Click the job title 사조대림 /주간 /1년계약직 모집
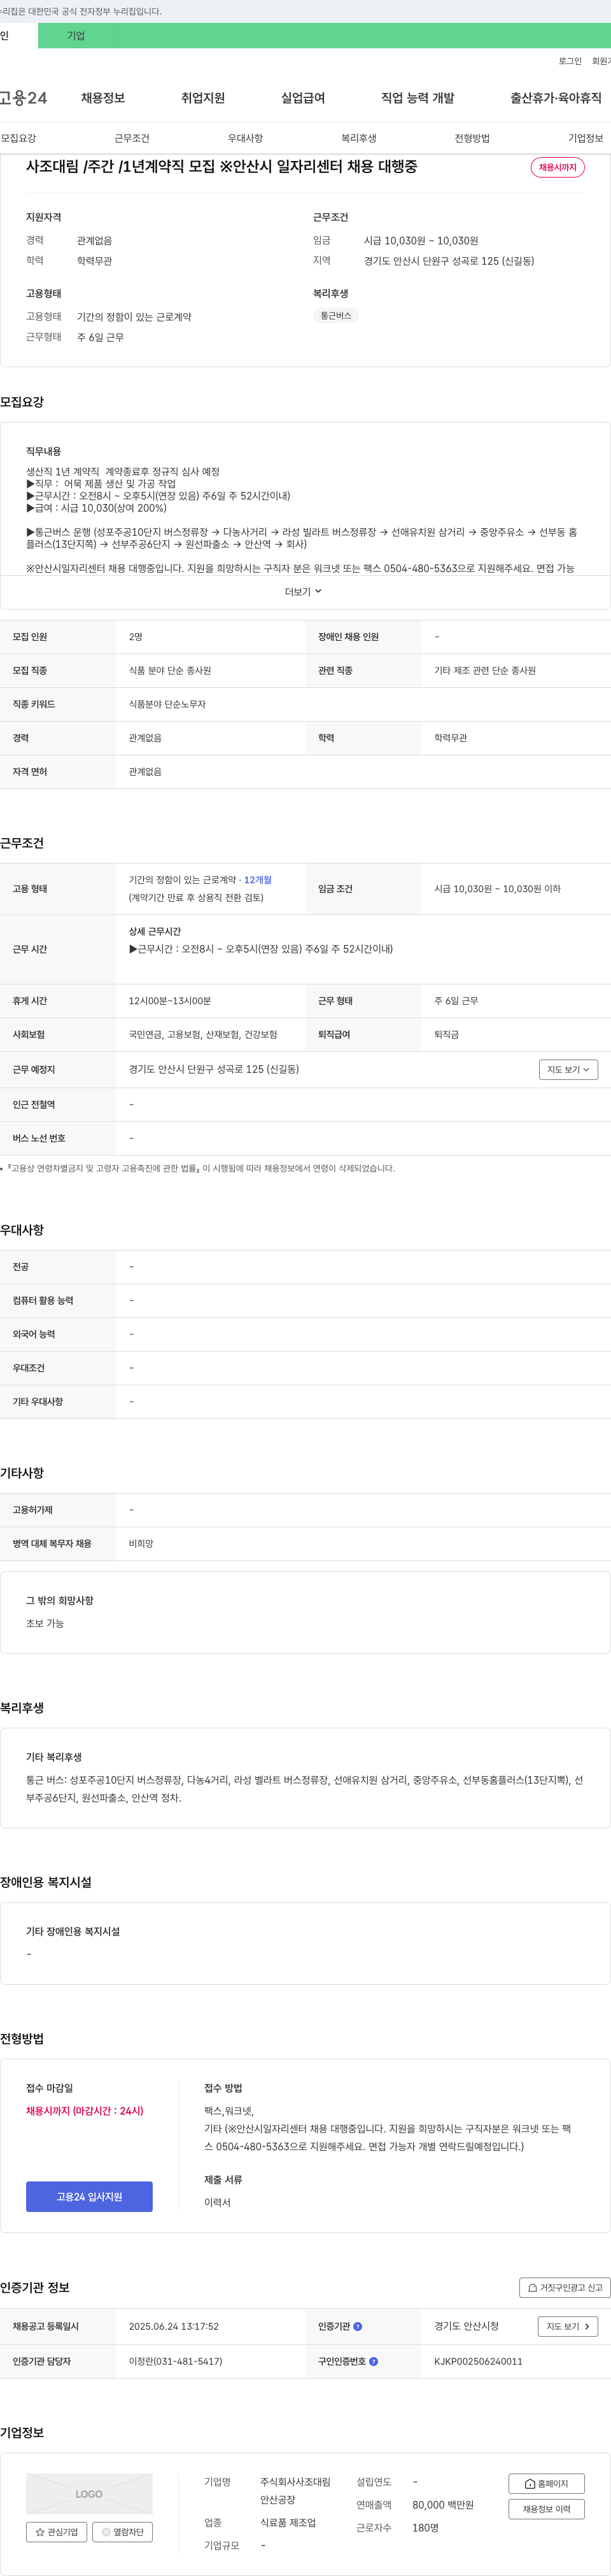 222,166
